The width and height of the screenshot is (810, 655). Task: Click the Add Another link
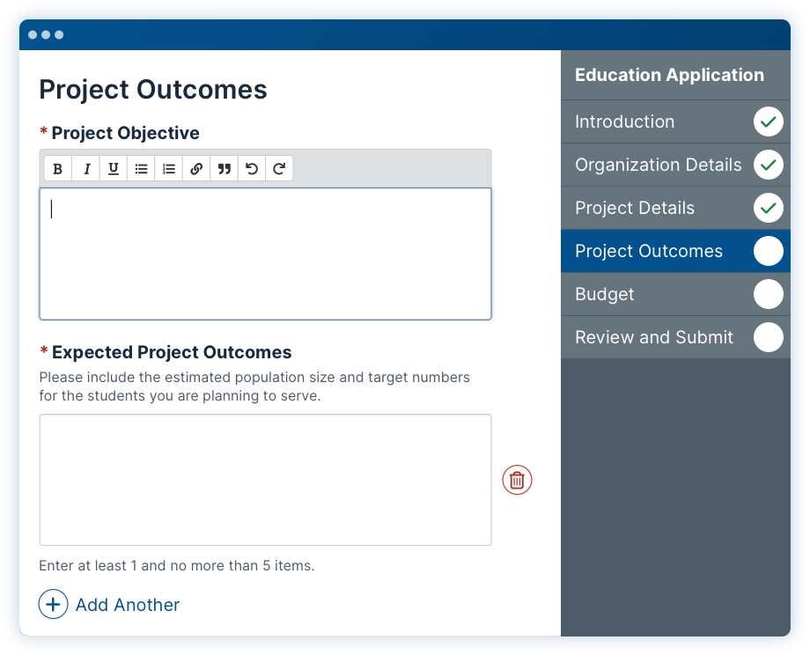click(128, 604)
